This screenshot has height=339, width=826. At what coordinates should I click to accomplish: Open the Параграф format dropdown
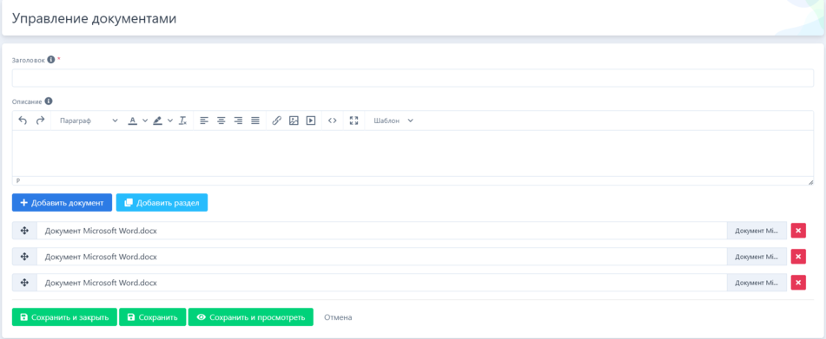point(88,121)
